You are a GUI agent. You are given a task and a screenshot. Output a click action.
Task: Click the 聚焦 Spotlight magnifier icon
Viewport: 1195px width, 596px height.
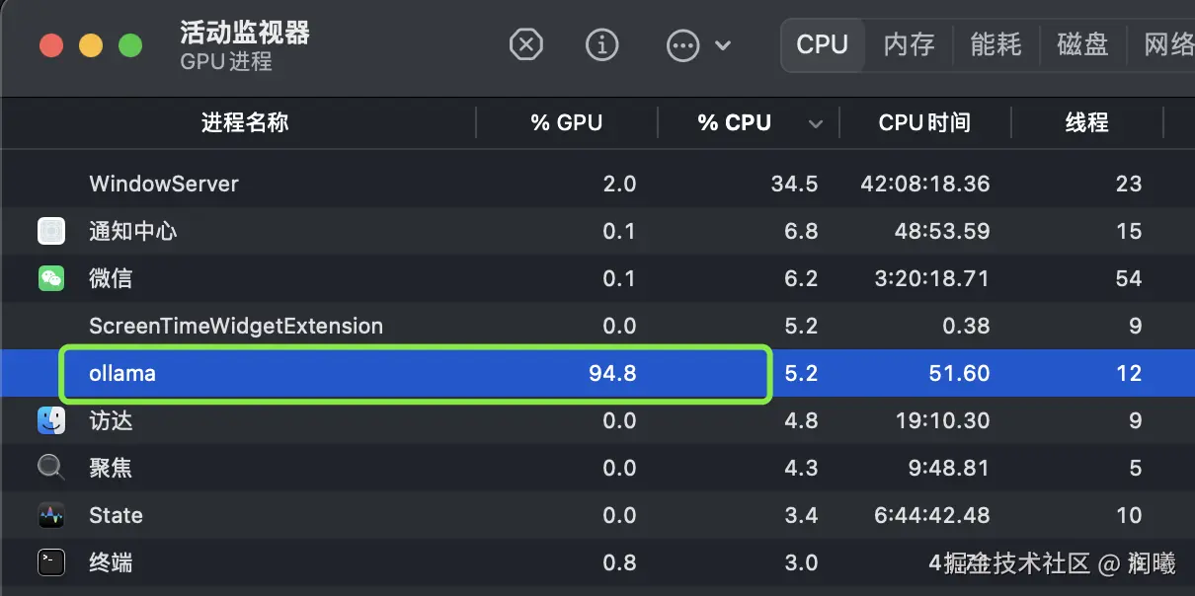click(x=51, y=468)
